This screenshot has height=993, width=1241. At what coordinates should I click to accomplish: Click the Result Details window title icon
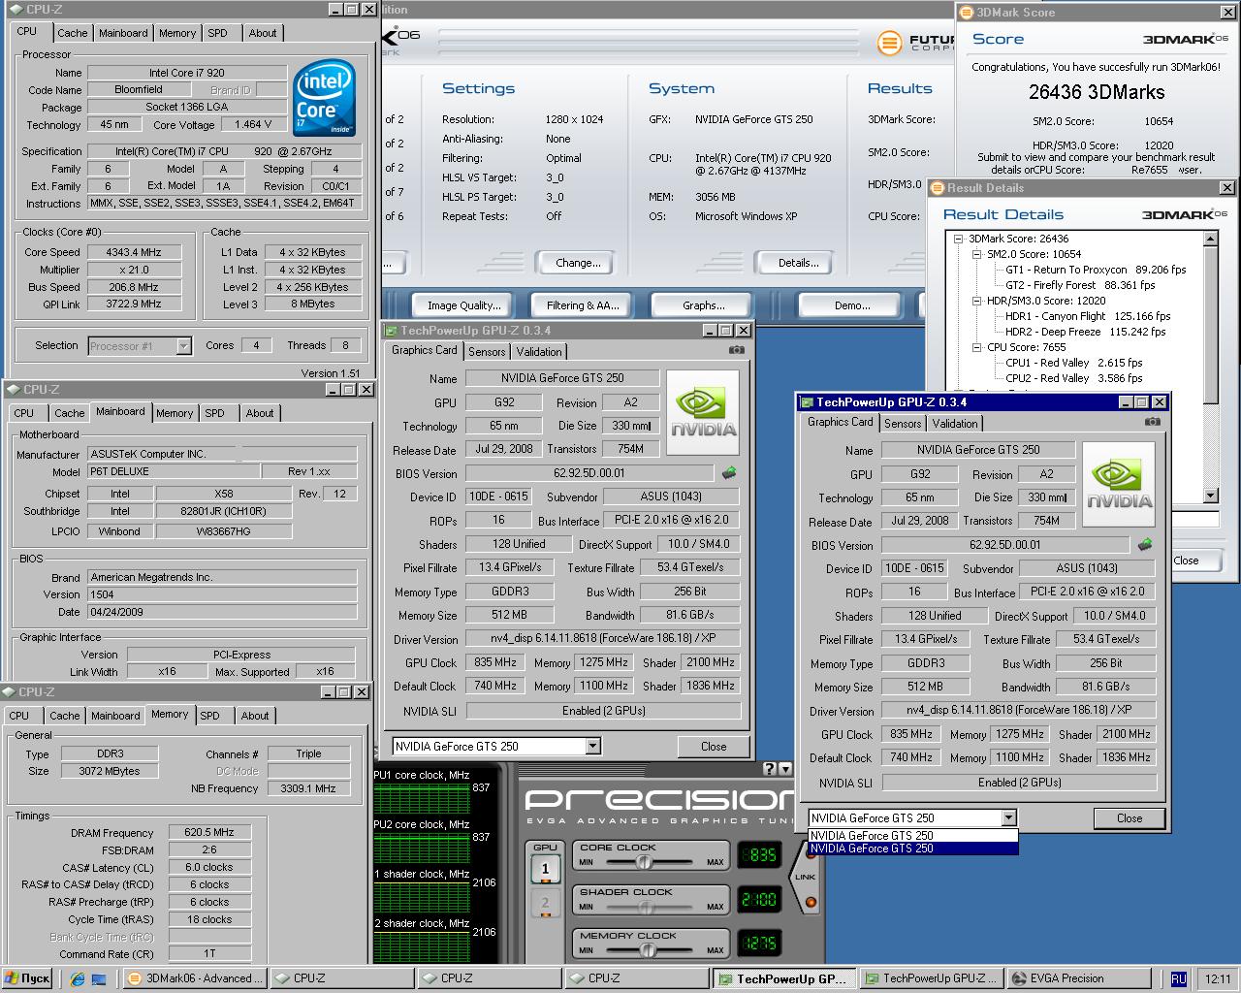click(x=938, y=188)
